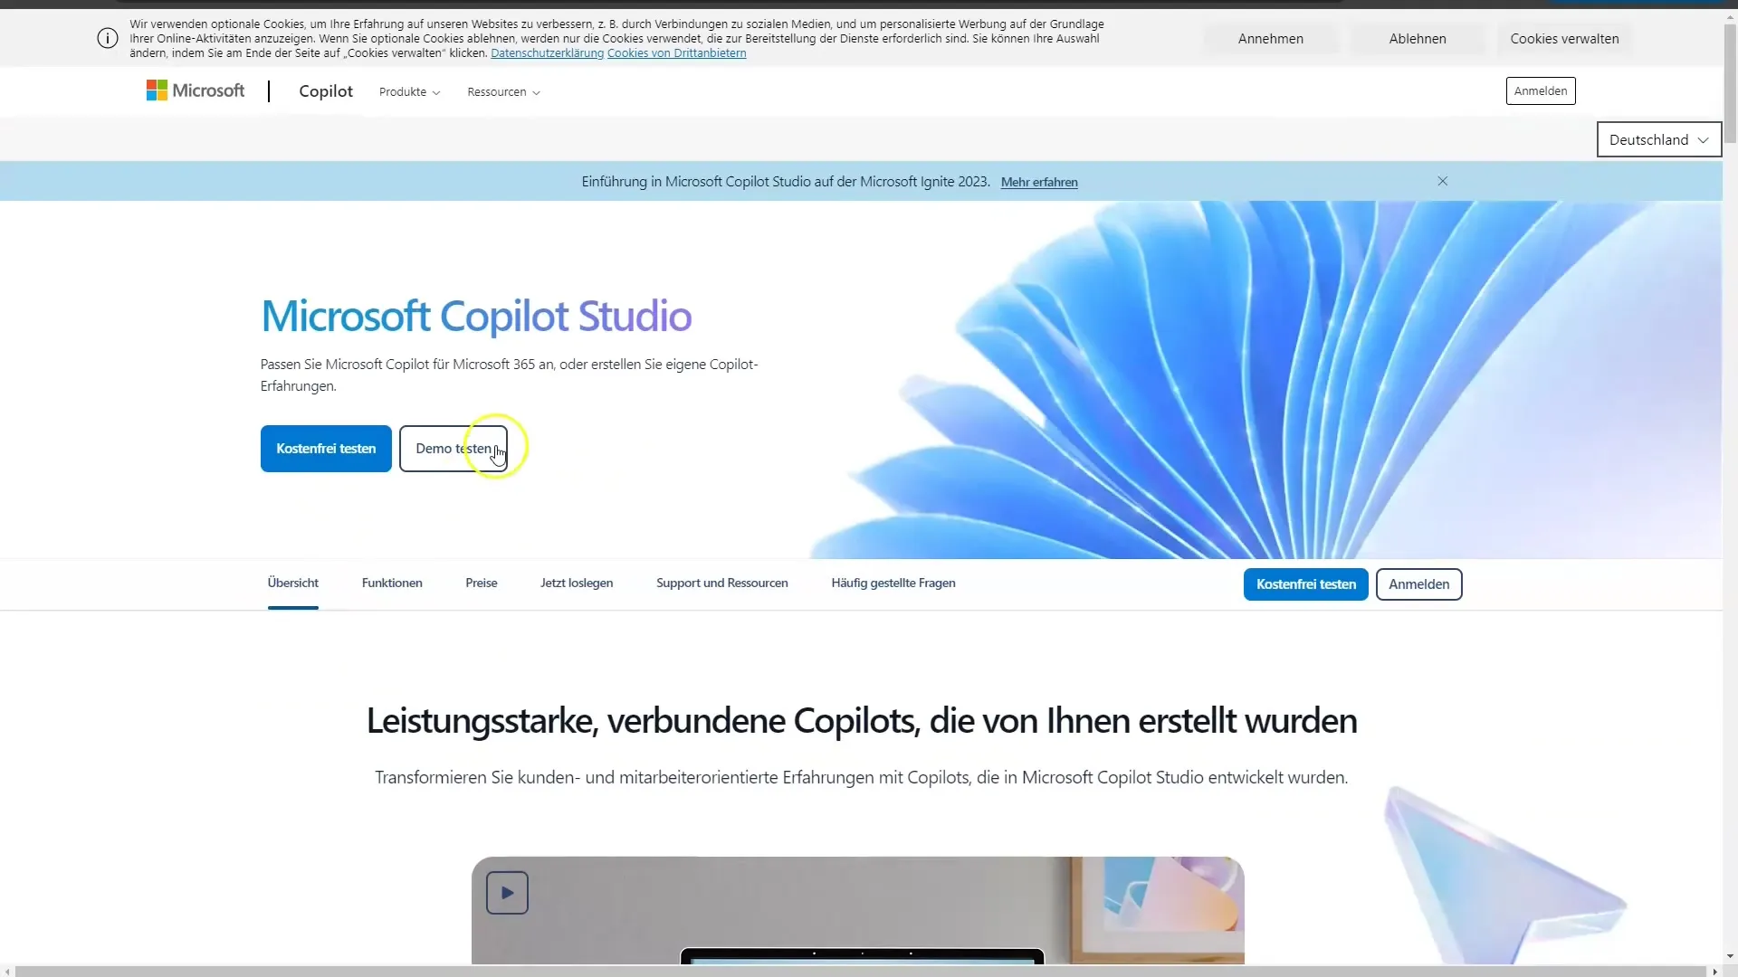
Task: Open Cookies verwalten settings
Action: tap(1564, 39)
